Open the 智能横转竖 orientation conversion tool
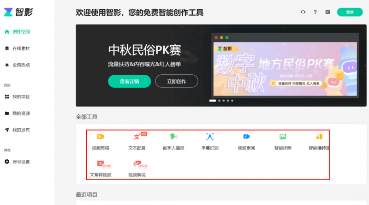Viewport: 369px width, 205px height. pyautogui.click(x=319, y=141)
